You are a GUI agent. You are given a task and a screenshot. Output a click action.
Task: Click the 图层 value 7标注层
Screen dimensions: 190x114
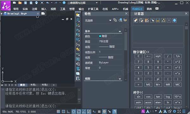[x=104, y=41]
